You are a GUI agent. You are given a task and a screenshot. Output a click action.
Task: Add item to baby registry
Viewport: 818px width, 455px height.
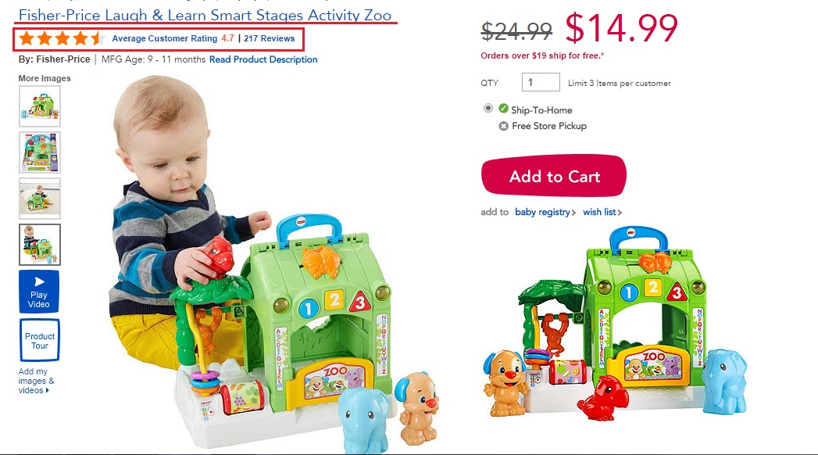[545, 212]
